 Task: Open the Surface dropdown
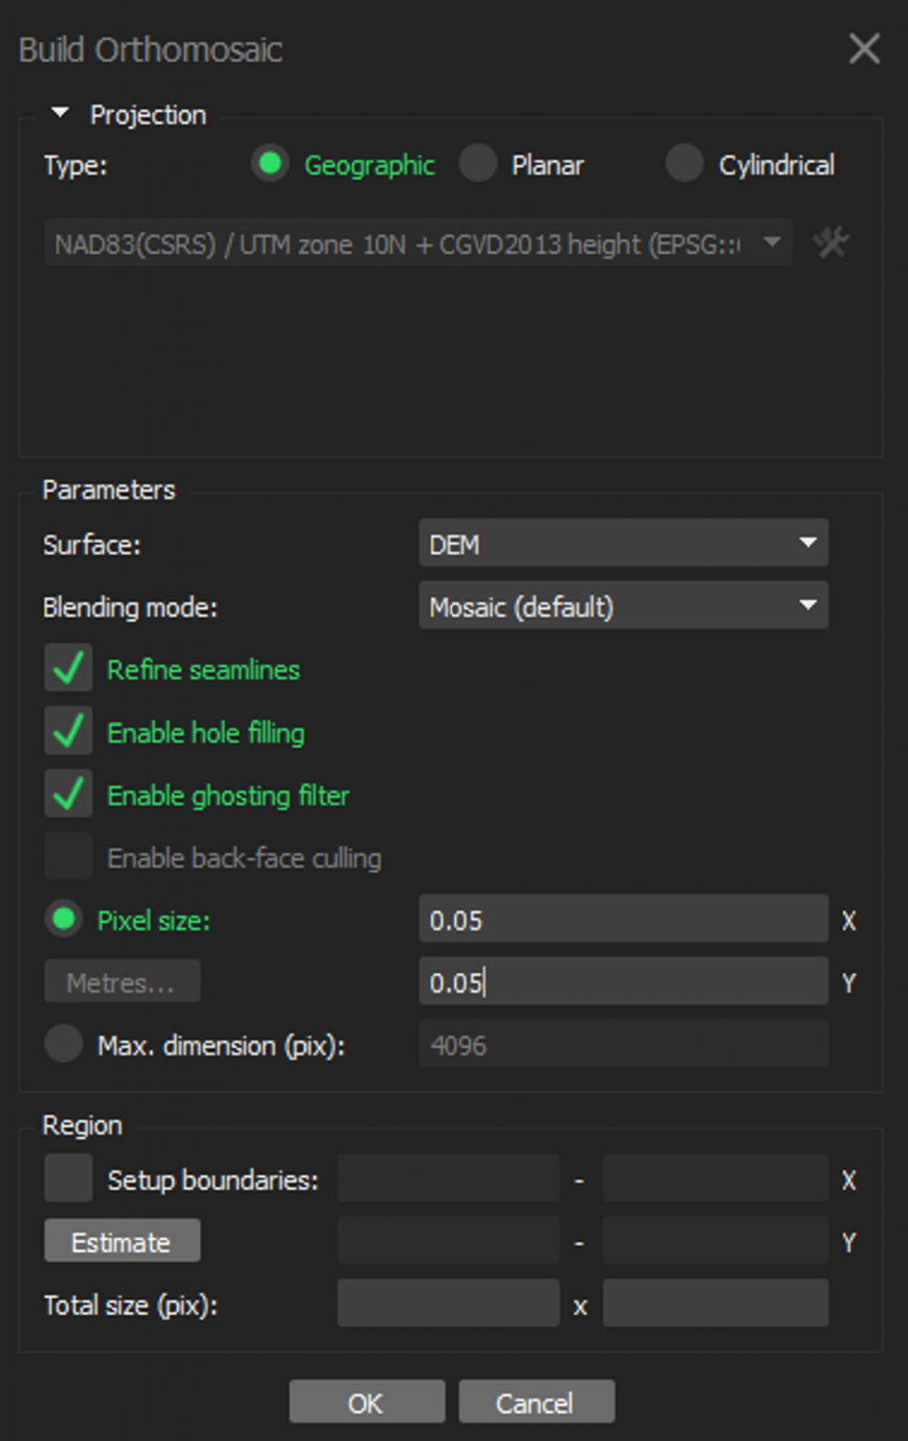point(623,543)
